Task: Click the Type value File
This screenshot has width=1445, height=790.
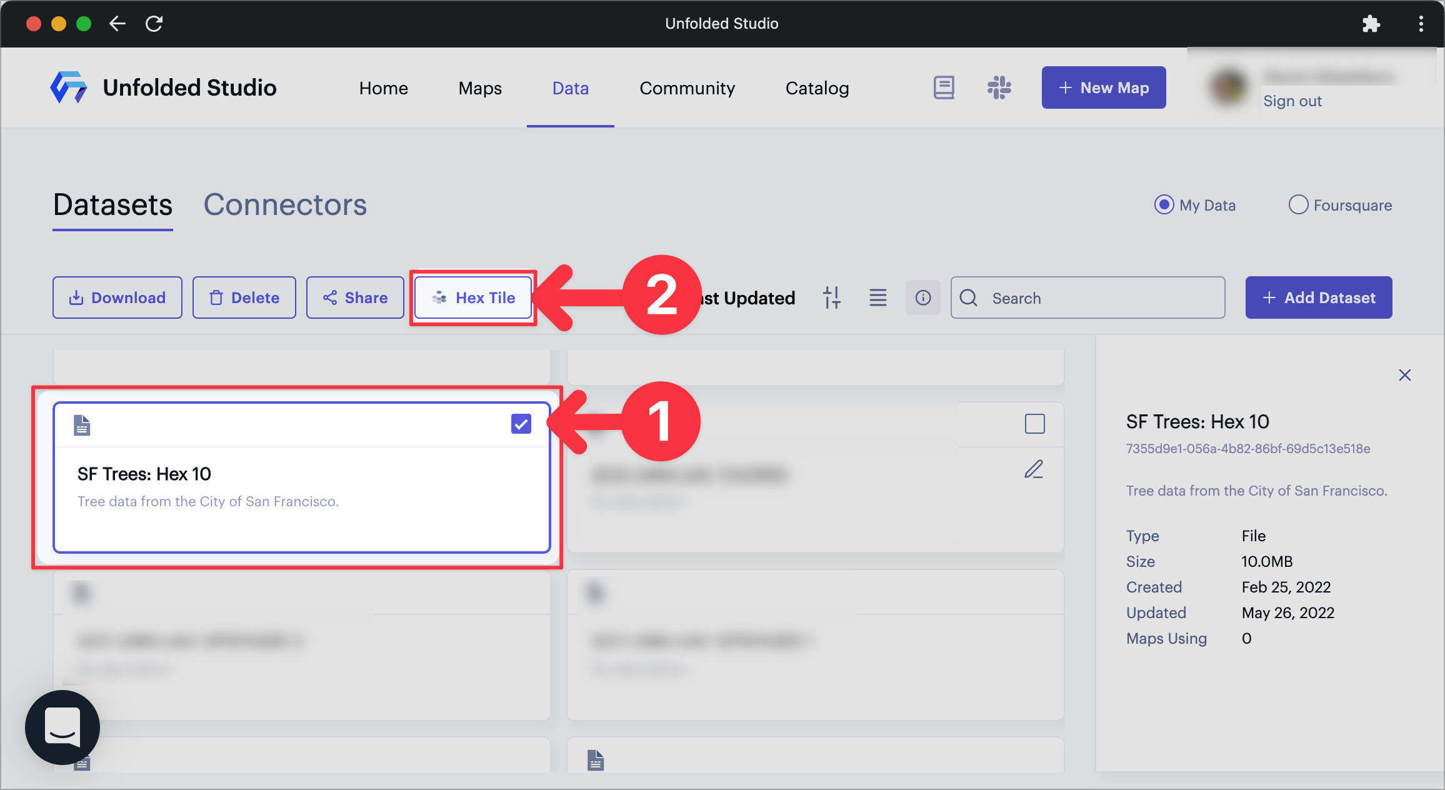Action: coord(1254,536)
